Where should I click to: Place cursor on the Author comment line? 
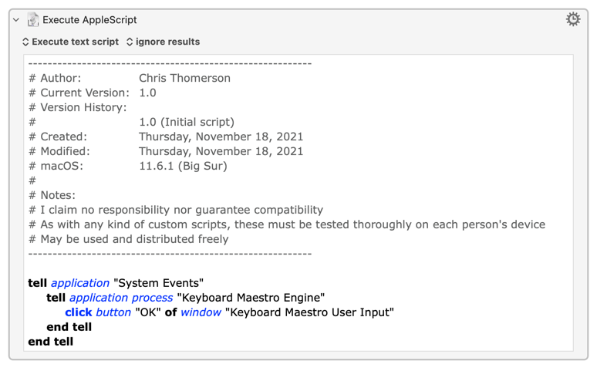[x=130, y=78]
